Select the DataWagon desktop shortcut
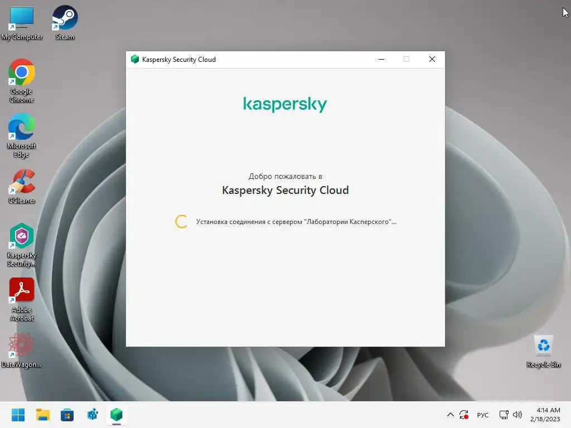Screen dimensions: 571x428 22,350
